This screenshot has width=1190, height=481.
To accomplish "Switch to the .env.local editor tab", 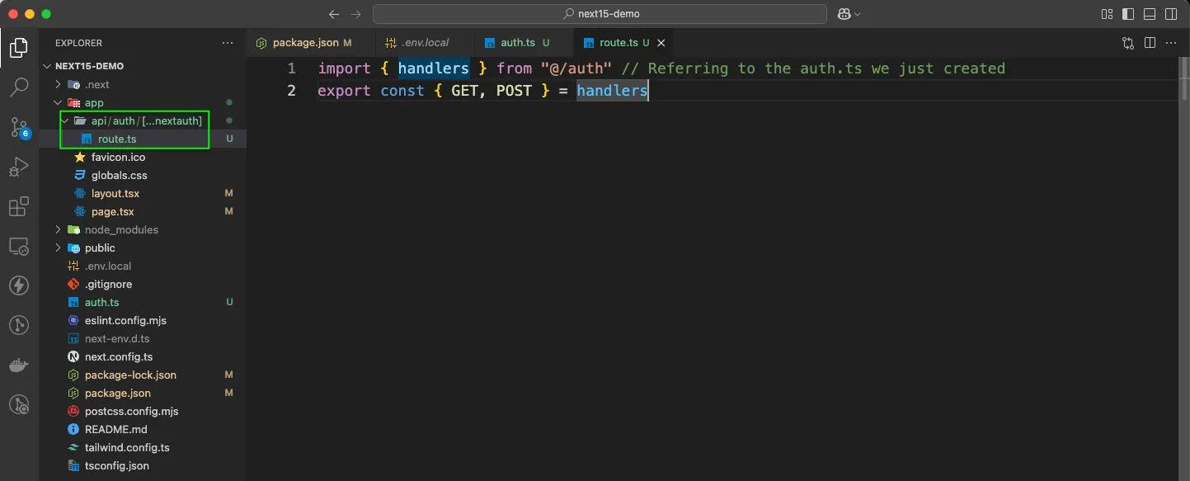I will coord(424,43).
